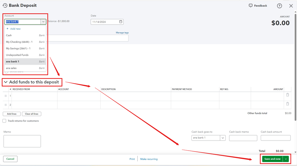Click the Account name input field
Viewport: 297px width, 166px height.
point(23,22)
